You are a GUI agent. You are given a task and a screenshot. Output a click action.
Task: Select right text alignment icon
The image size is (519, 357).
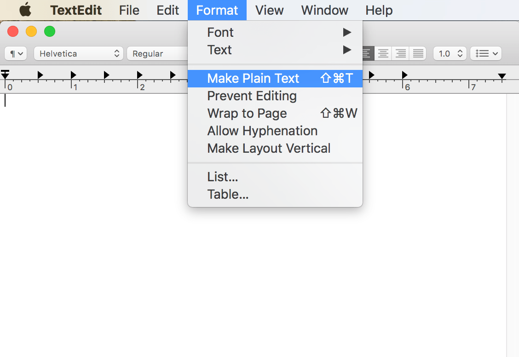click(400, 54)
